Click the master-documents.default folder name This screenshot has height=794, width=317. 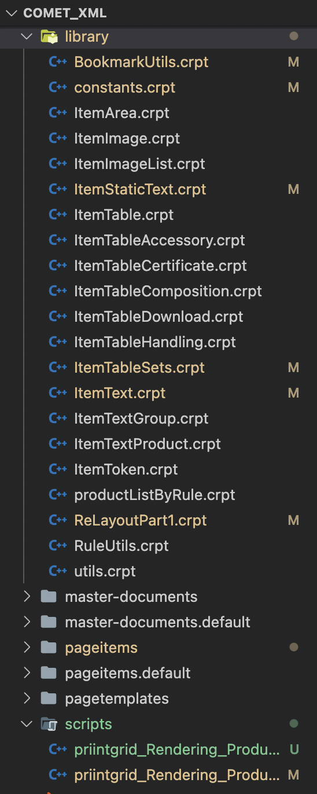157,622
